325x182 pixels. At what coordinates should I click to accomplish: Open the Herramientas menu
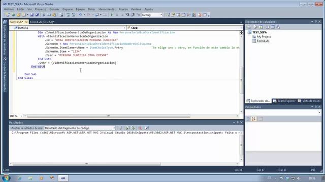pos(107,9)
